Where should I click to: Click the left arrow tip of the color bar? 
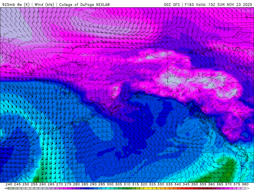coord(6,188)
